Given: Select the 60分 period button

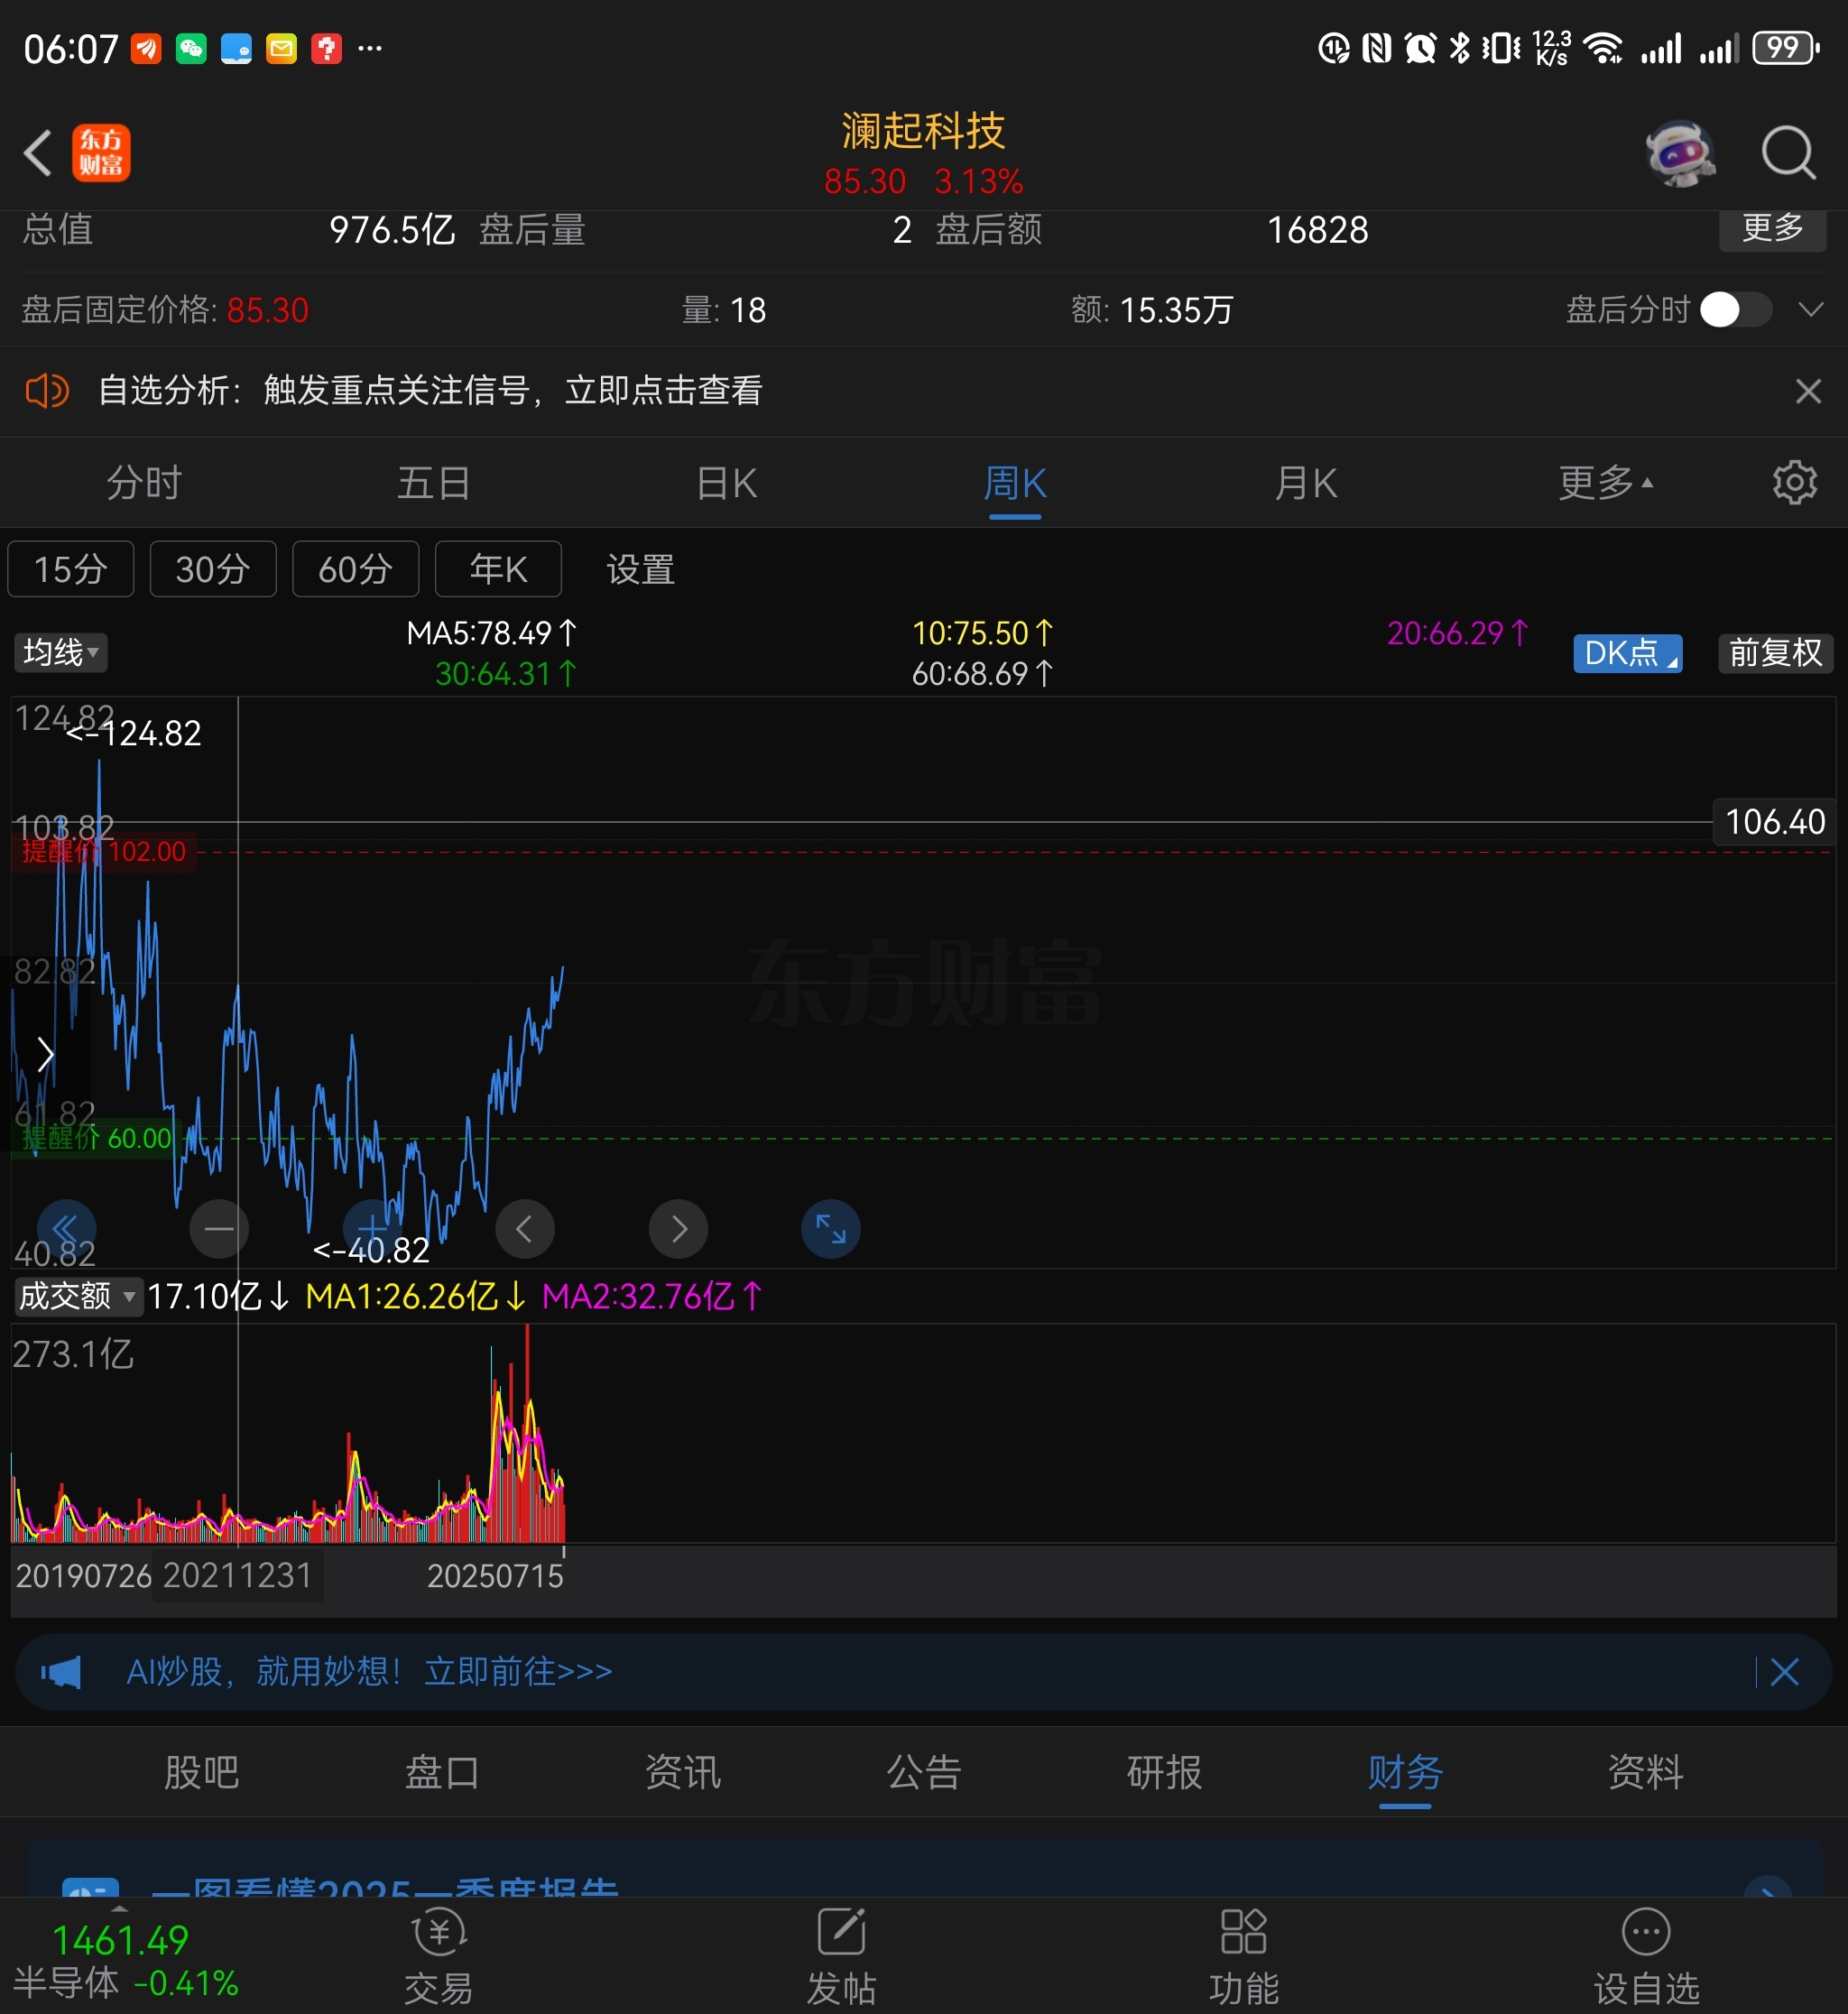Looking at the screenshot, I should click(x=356, y=569).
